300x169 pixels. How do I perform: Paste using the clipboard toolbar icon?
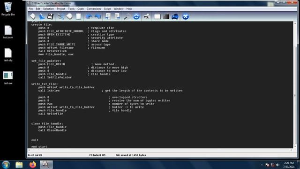78,16
